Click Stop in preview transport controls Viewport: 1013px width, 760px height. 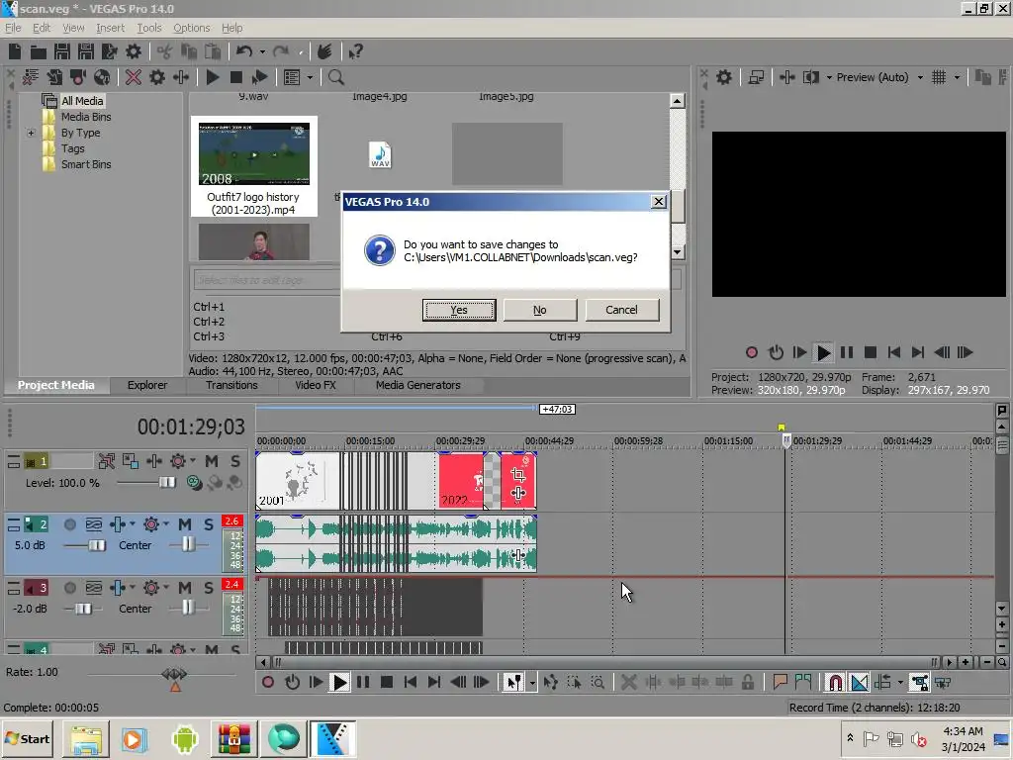pyautogui.click(x=871, y=352)
